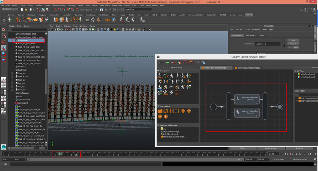Viewport: 318px width, 171px height.
Task: Activate the Paint Selection brush tool
Action: coord(4,42)
